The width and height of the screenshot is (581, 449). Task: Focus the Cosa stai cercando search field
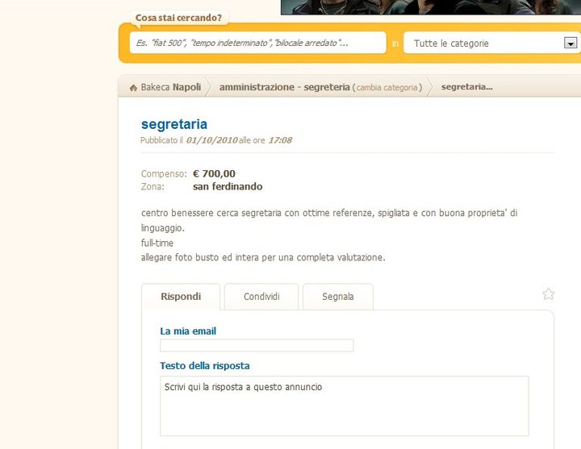[258, 43]
